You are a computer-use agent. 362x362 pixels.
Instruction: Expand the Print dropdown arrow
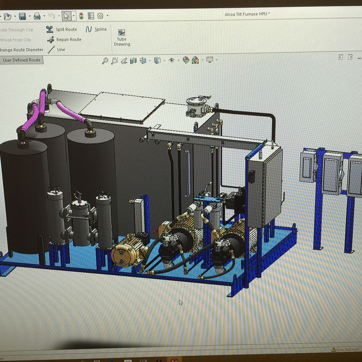(44, 16)
